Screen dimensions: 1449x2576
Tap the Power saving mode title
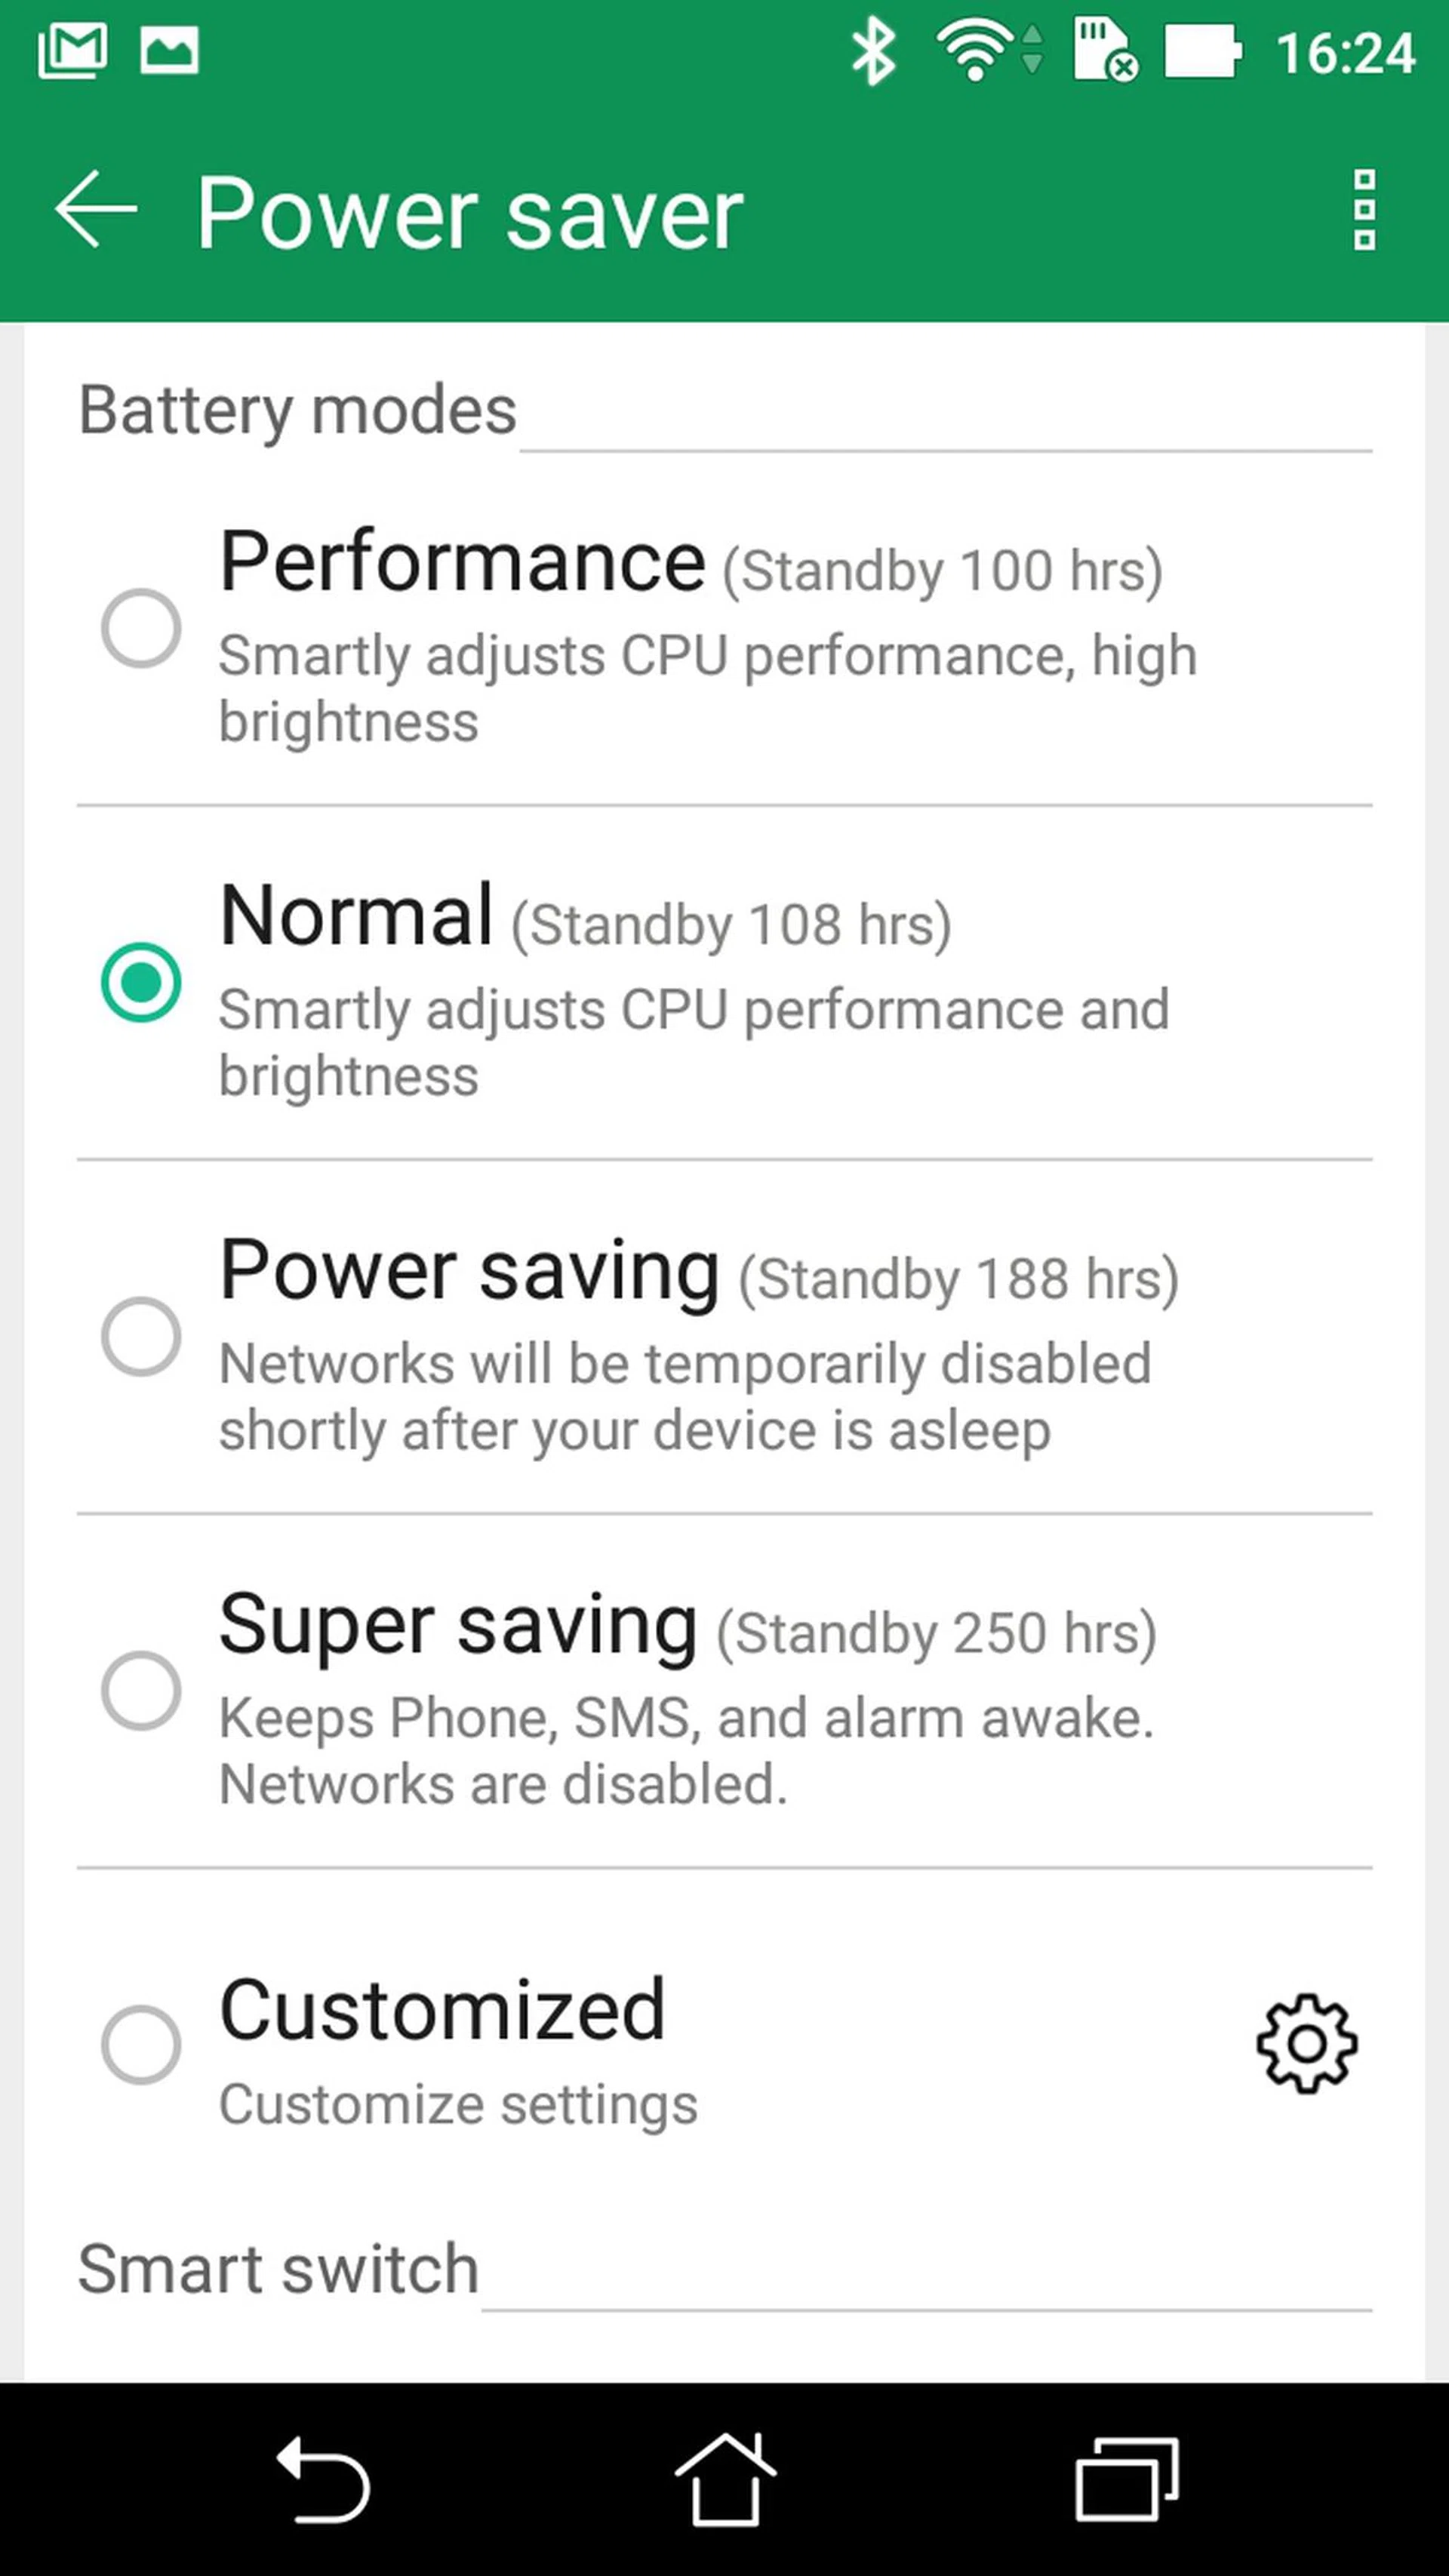[470, 1271]
